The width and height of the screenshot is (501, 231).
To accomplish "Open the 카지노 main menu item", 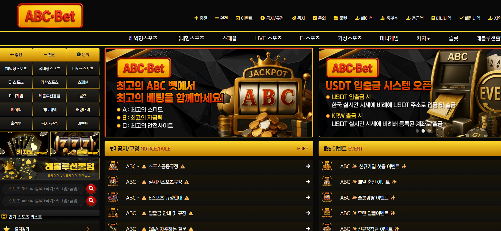I will point(423,38).
